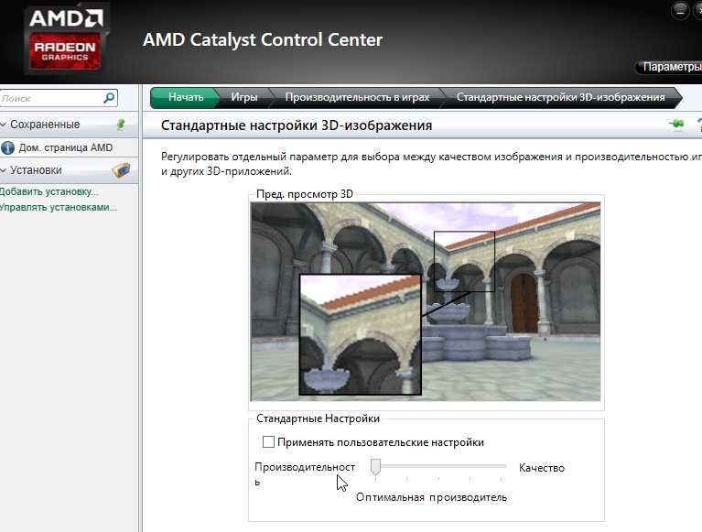Click the Оптимальная производитель status text
The width and height of the screenshot is (702, 532).
click(x=432, y=497)
